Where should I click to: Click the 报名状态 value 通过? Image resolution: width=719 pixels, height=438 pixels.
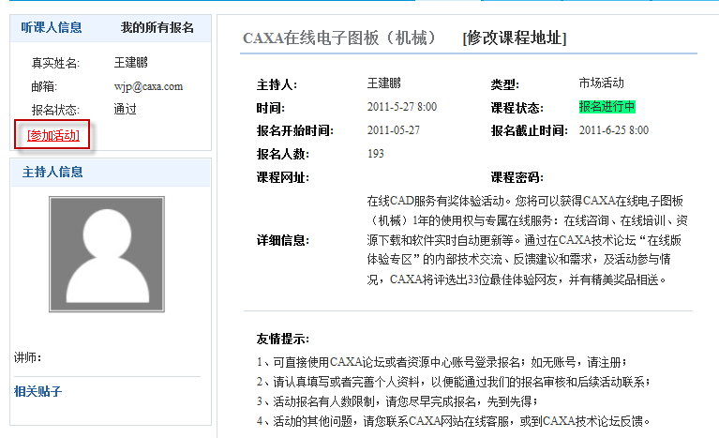pyautogui.click(x=126, y=109)
